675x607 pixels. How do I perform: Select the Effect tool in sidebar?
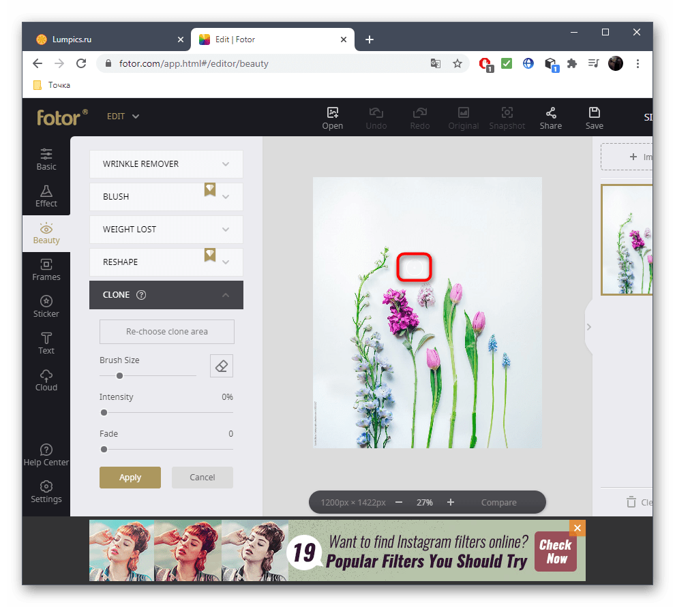(46, 196)
